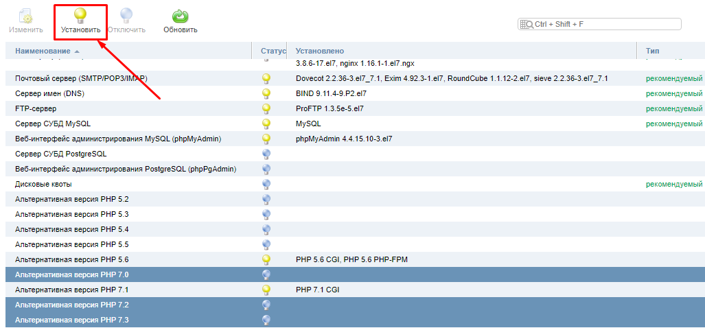Click the Изменить toolbar icon
This screenshot has height=328, width=705.
25,16
